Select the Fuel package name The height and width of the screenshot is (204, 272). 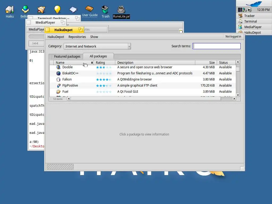pos(65,91)
